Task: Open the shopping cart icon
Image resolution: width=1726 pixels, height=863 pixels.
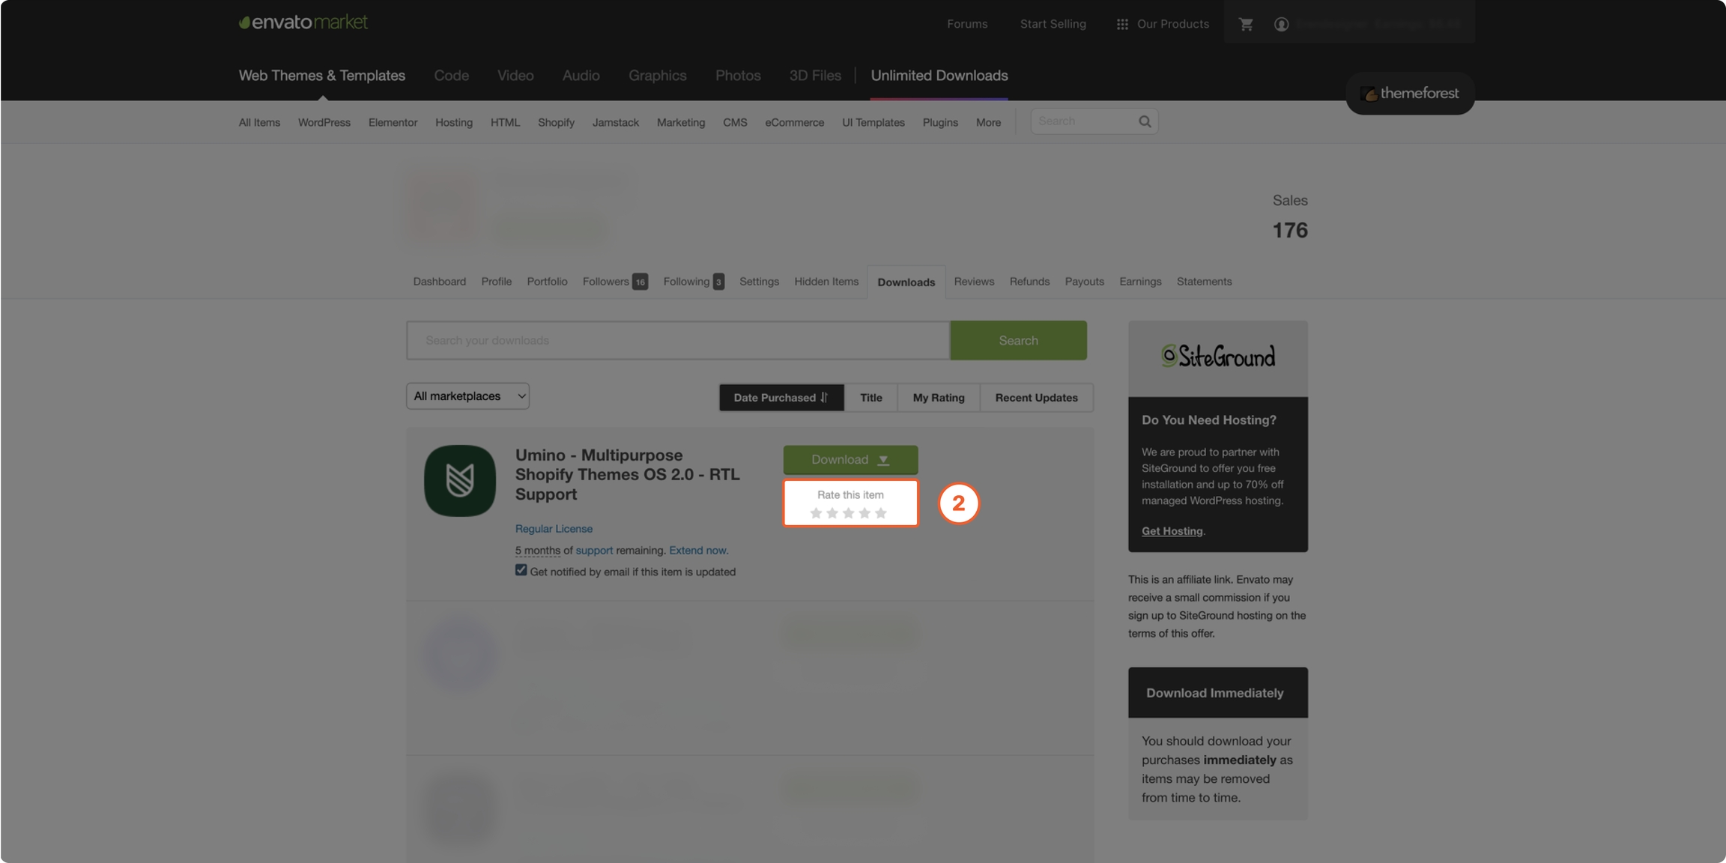Action: 1246,24
